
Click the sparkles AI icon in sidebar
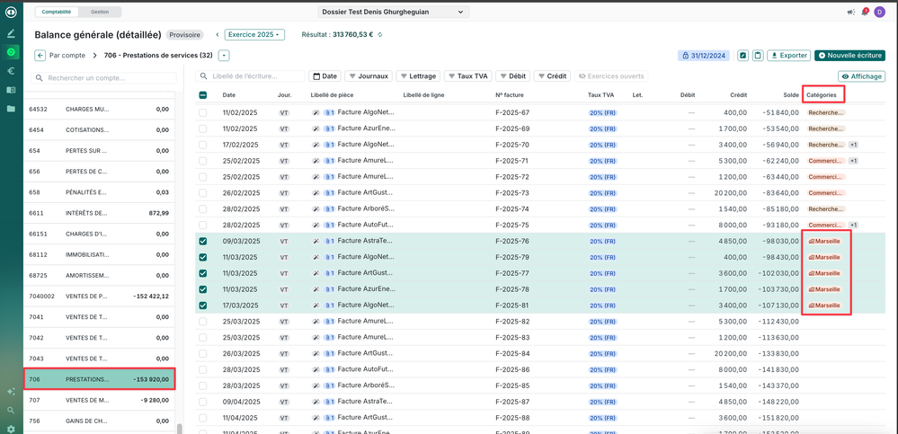11,392
